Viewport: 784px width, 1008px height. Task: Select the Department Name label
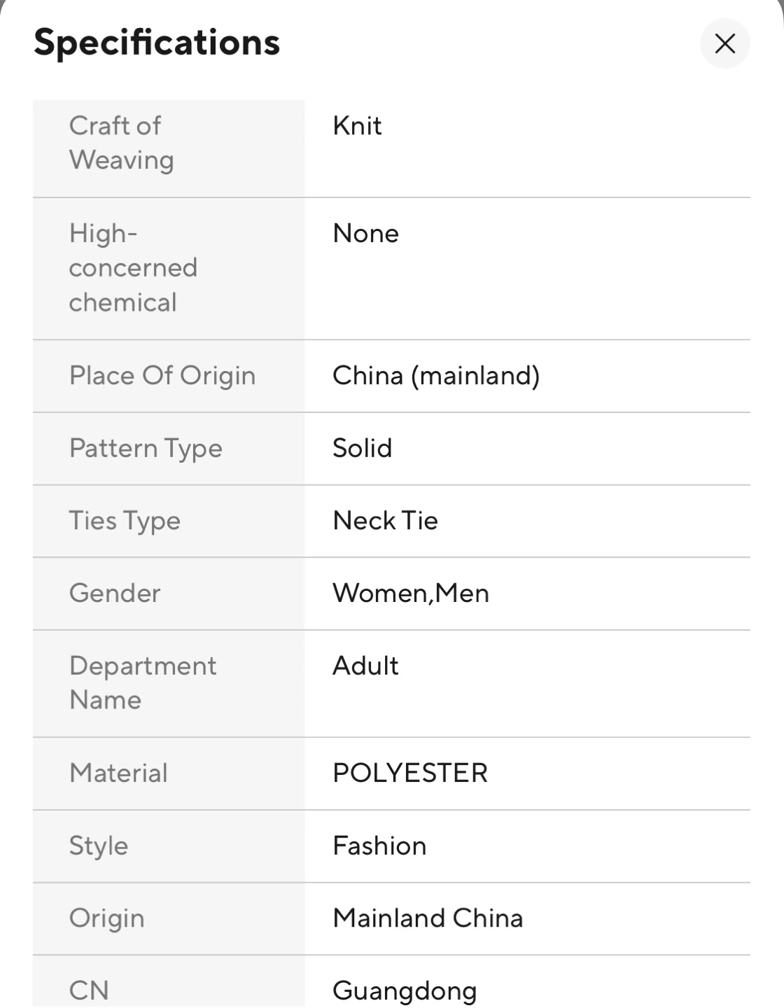pos(143,682)
